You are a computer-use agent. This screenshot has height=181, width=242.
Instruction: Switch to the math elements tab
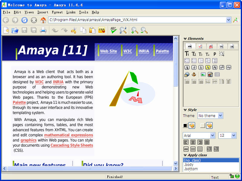[200, 46]
